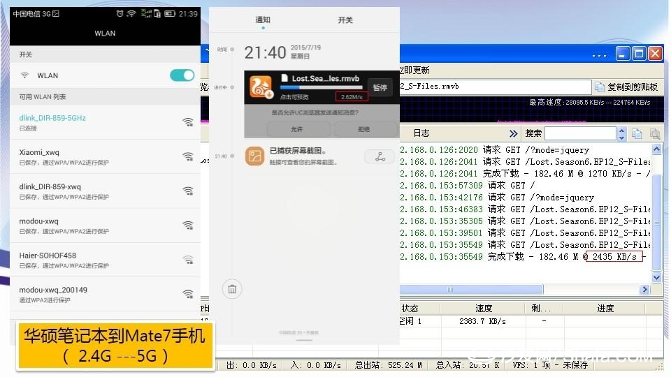The image size is (671, 377).
Task: Click 复制到剪贴板 button
Action: tap(626, 87)
